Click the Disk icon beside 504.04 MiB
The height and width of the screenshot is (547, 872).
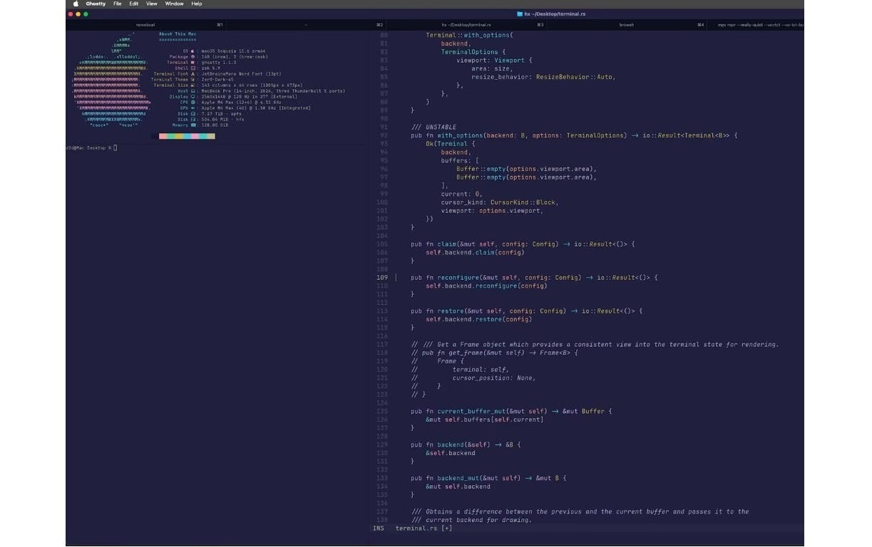193,120
